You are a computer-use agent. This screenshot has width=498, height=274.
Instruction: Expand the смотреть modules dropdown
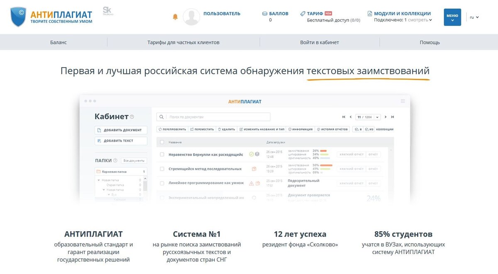tap(420, 20)
